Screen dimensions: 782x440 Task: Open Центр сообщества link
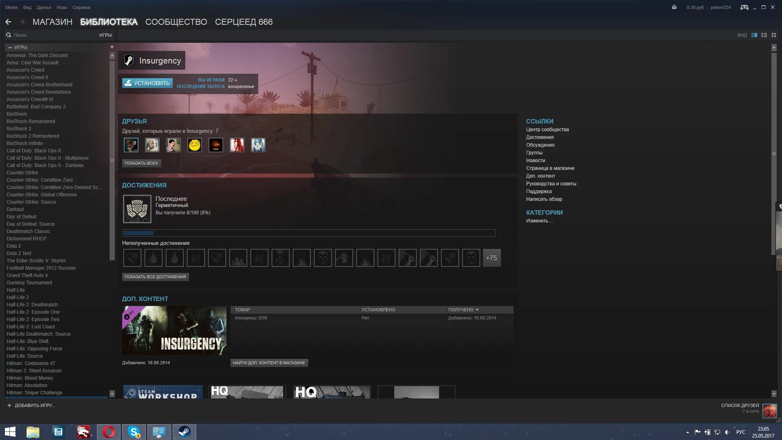pyautogui.click(x=547, y=130)
